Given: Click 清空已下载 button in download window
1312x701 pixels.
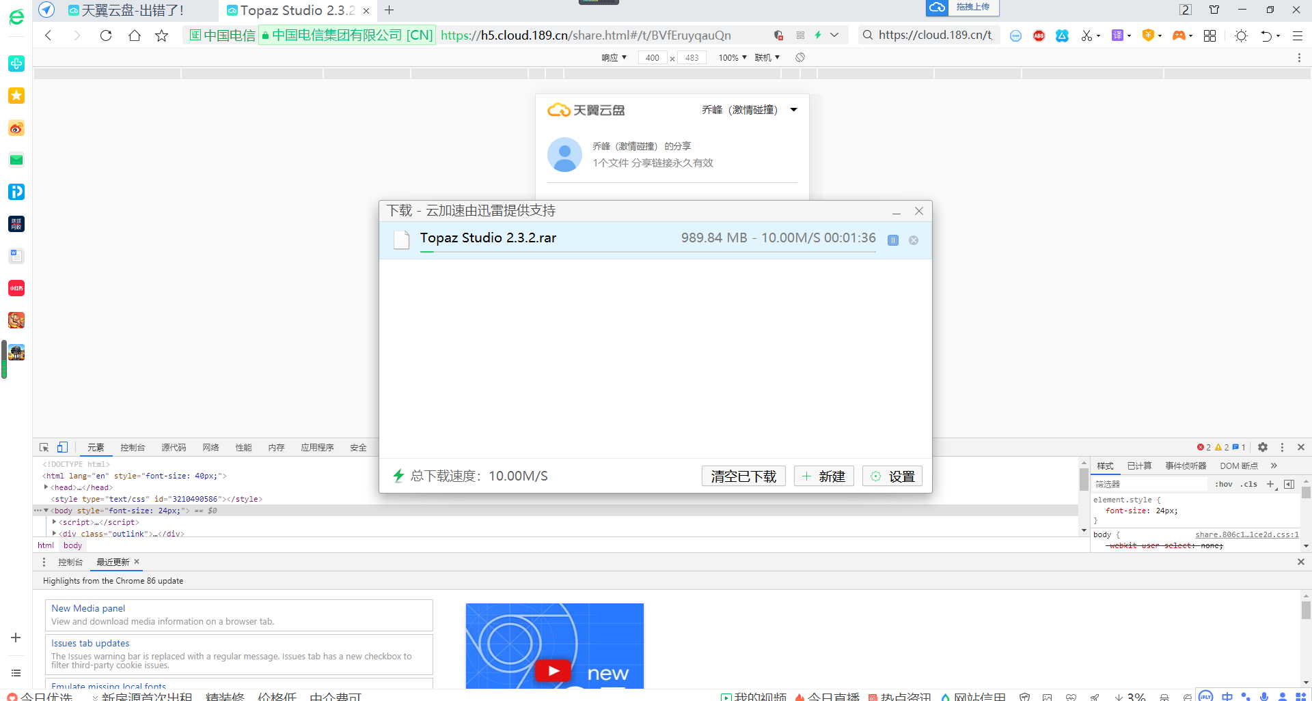Looking at the screenshot, I should [743, 476].
